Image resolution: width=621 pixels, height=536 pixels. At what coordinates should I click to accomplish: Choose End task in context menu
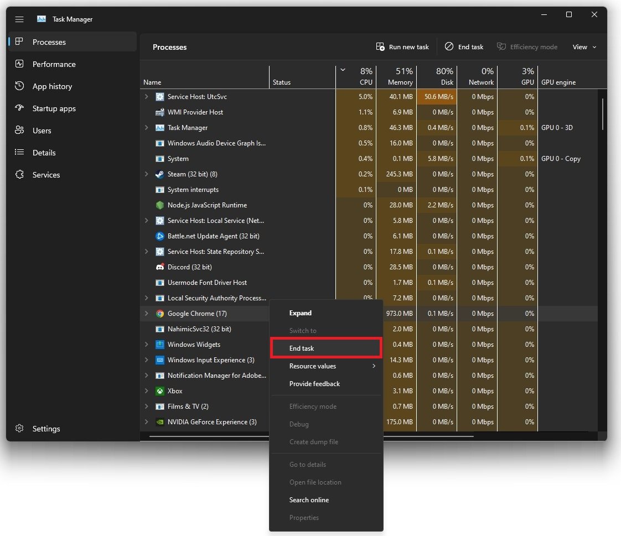(x=325, y=348)
